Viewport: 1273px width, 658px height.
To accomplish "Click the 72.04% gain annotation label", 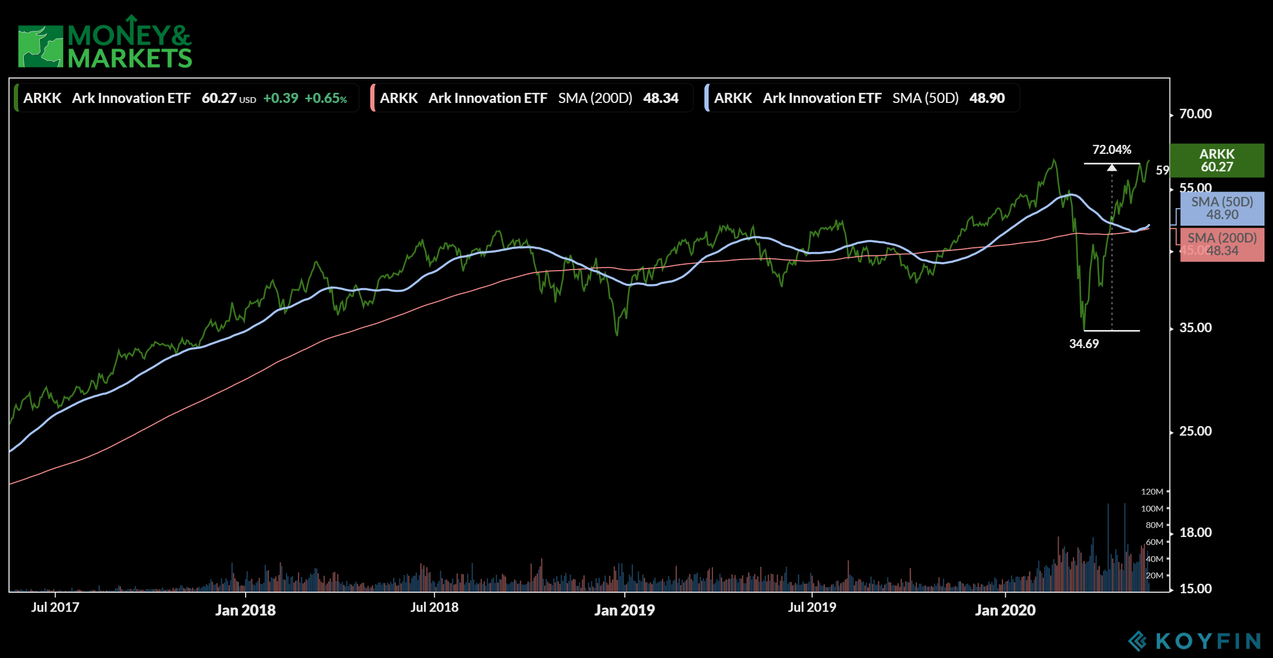I will [1112, 150].
